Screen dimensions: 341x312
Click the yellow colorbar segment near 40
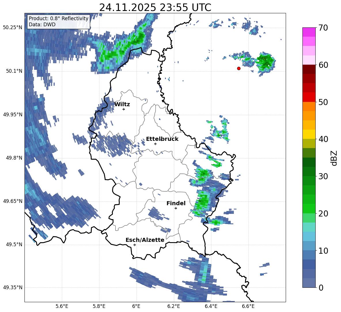pyautogui.click(x=309, y=134)
